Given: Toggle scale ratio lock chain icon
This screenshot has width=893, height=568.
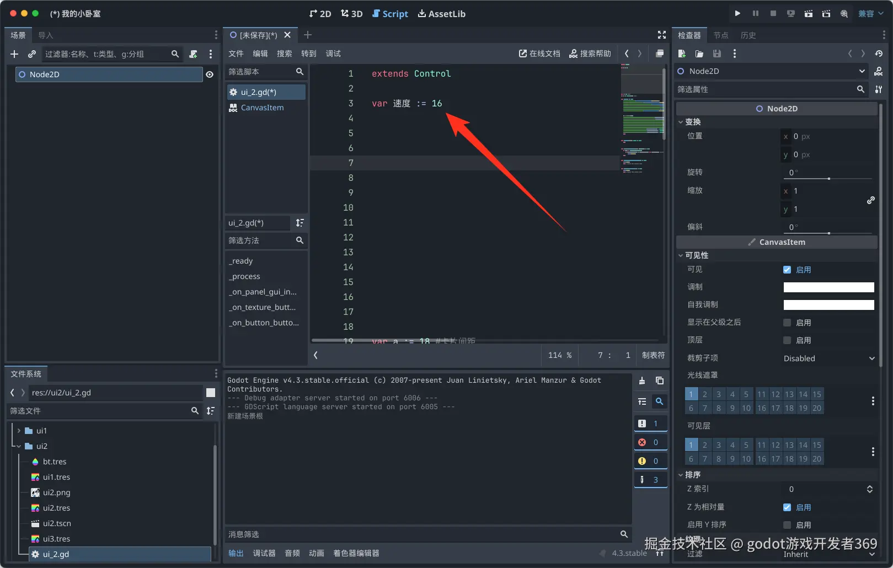Looking at the screenshot, I should coord(871,200).
